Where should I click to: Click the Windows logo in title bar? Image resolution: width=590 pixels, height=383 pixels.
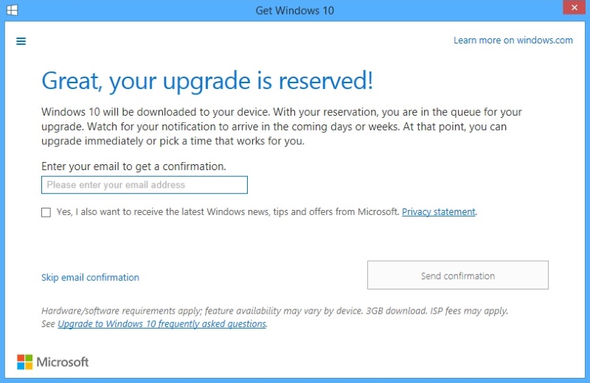pos(13,10)
